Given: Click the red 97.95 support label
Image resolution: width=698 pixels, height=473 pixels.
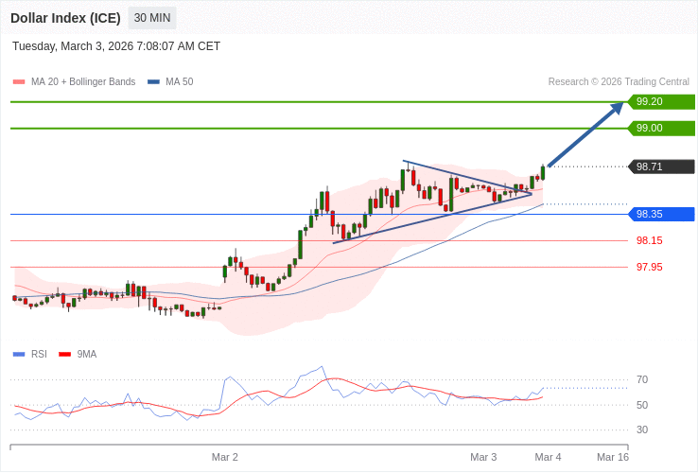Looking at the screenshot, I should point(650,267).
